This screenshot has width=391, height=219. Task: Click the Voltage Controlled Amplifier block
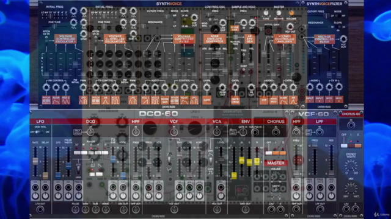pyautogui.click(x=285, y=39)
